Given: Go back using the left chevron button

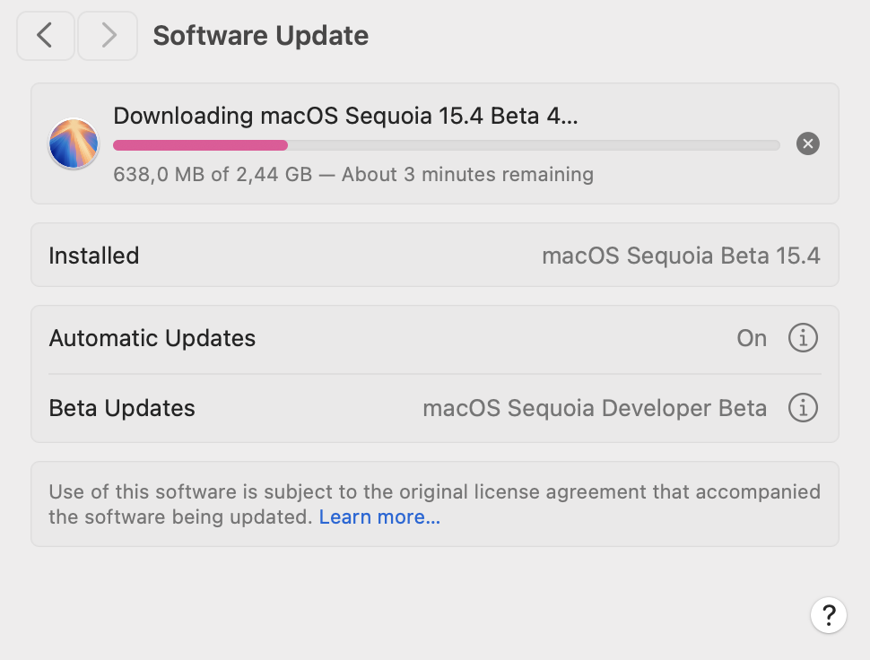Looking at the screenshot, I should [45, 36].
